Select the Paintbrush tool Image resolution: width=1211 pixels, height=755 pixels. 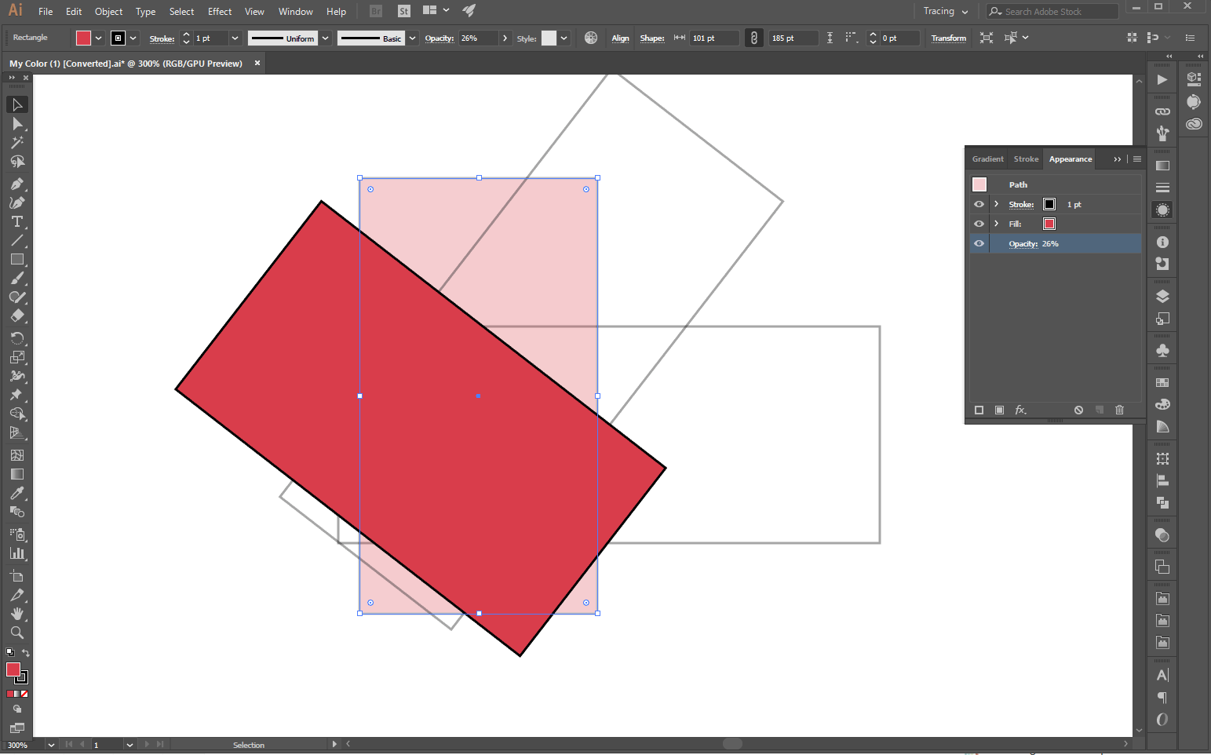[17, 279]
